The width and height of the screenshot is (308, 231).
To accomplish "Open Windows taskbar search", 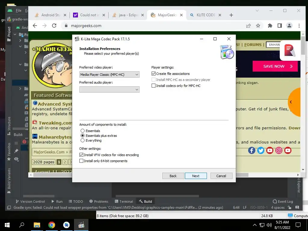I will (x=22, y=225).
